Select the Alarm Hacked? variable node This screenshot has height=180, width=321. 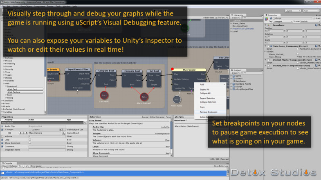coord(144,97)
